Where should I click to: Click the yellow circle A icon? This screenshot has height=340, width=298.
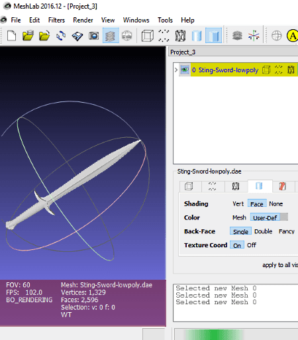click(292, 36)
